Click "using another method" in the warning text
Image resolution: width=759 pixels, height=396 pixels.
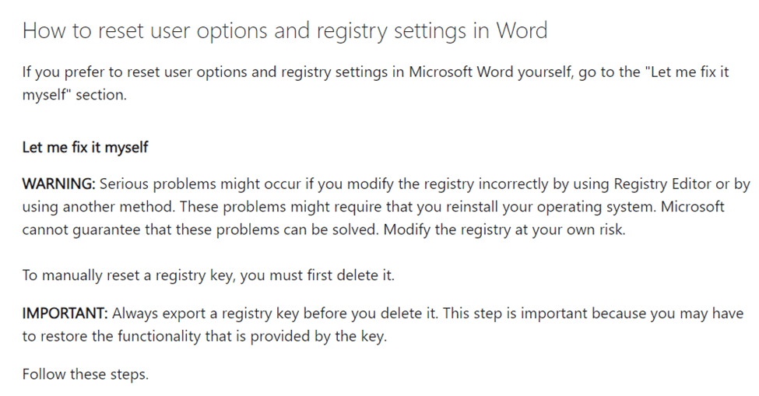(98, 206)
